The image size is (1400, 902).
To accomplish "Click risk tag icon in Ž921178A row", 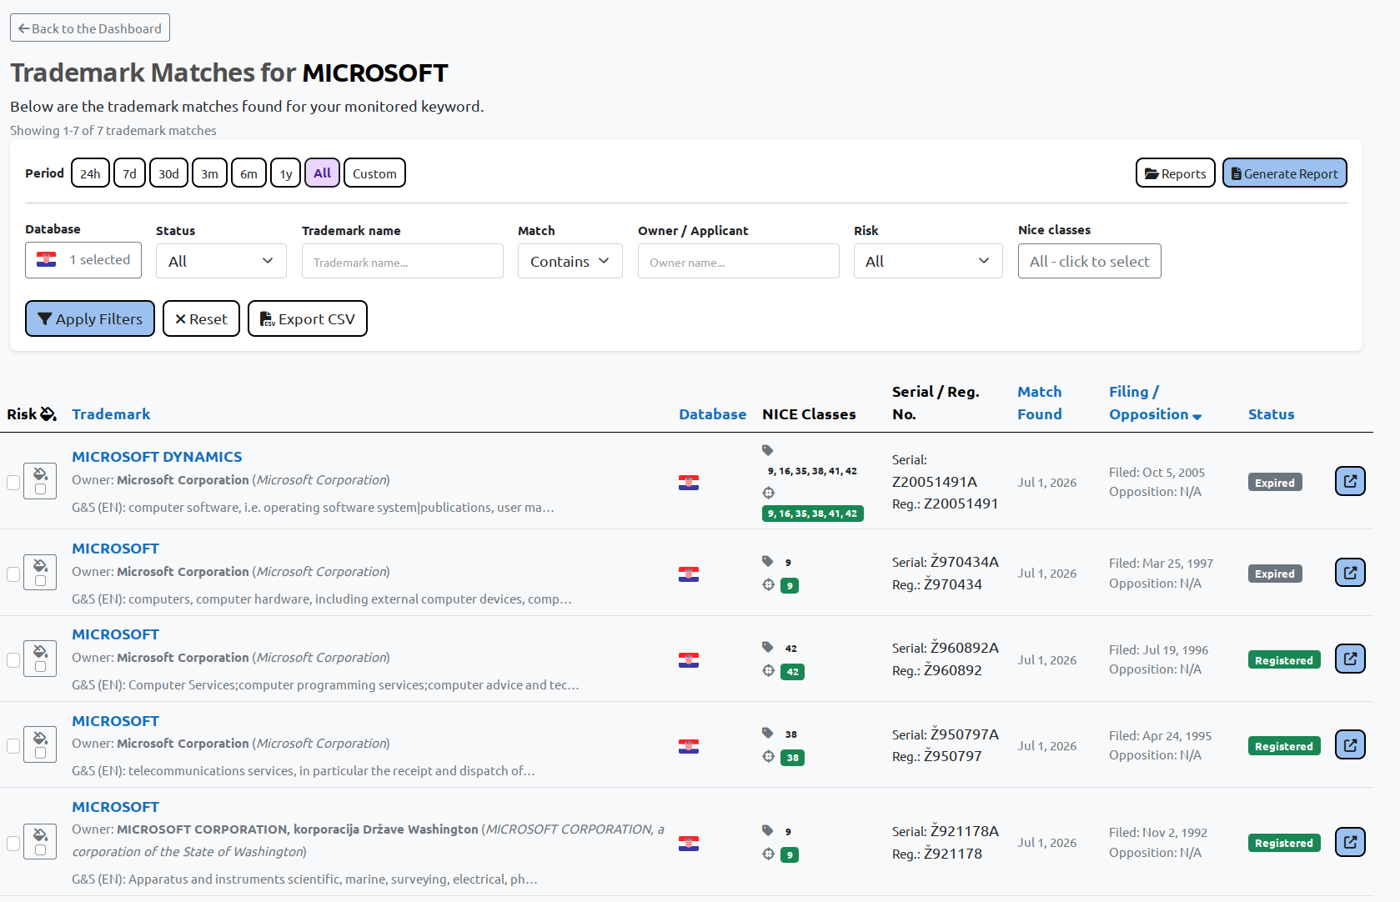I will pyautogui.click(x=40, y=834).
